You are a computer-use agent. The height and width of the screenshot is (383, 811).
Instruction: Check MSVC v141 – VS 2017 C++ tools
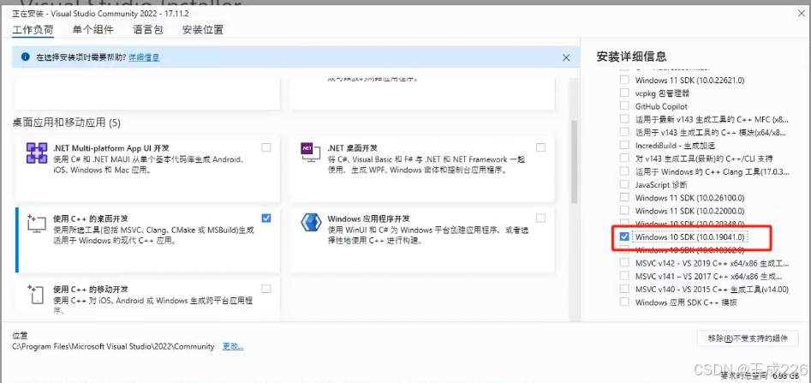(x=625, y=276)
